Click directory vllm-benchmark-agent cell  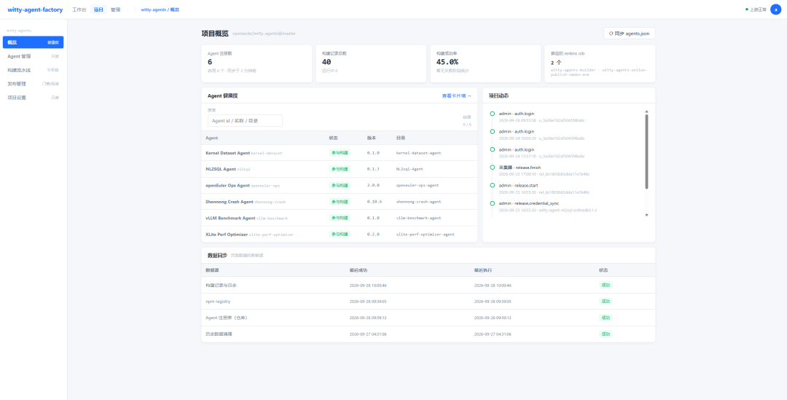(418, 218)
